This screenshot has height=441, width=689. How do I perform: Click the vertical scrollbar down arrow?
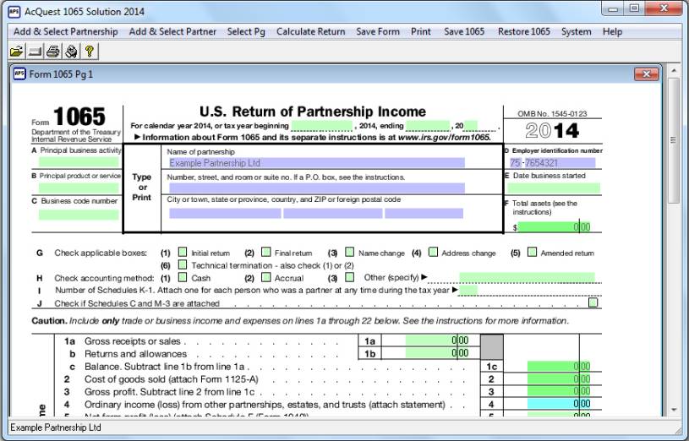click(674, 411)
